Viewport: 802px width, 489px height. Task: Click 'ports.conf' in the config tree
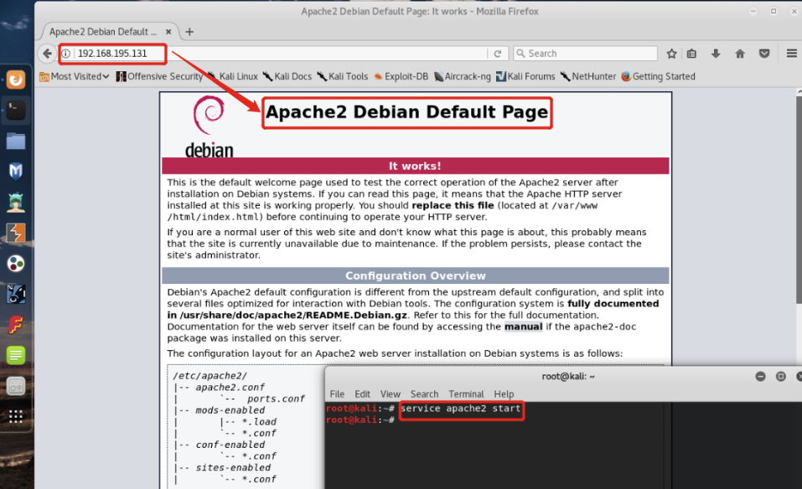pos(276,399)
